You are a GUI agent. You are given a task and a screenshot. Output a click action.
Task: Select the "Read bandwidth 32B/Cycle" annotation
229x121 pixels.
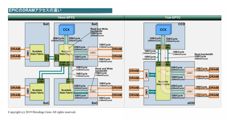point(204,56)
